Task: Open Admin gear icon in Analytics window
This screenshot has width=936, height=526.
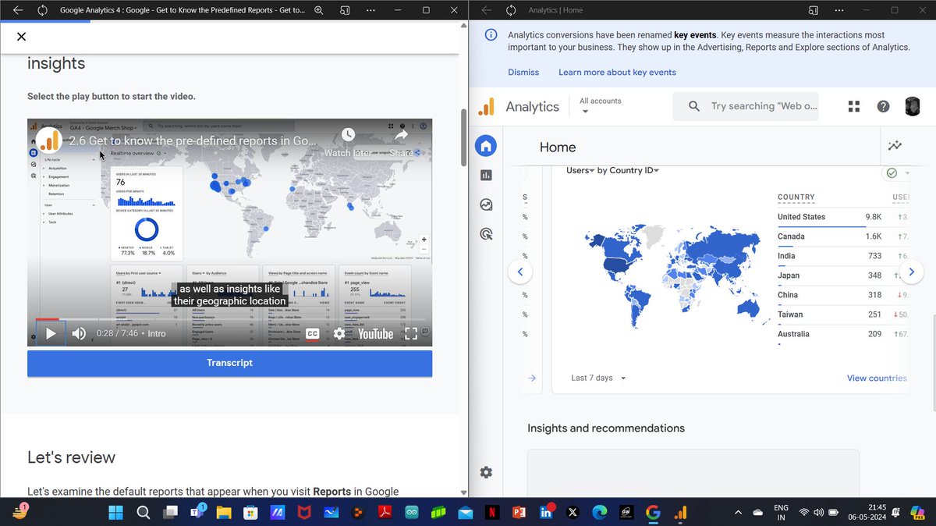Action: pyautogui.click(x=486, y=472)
